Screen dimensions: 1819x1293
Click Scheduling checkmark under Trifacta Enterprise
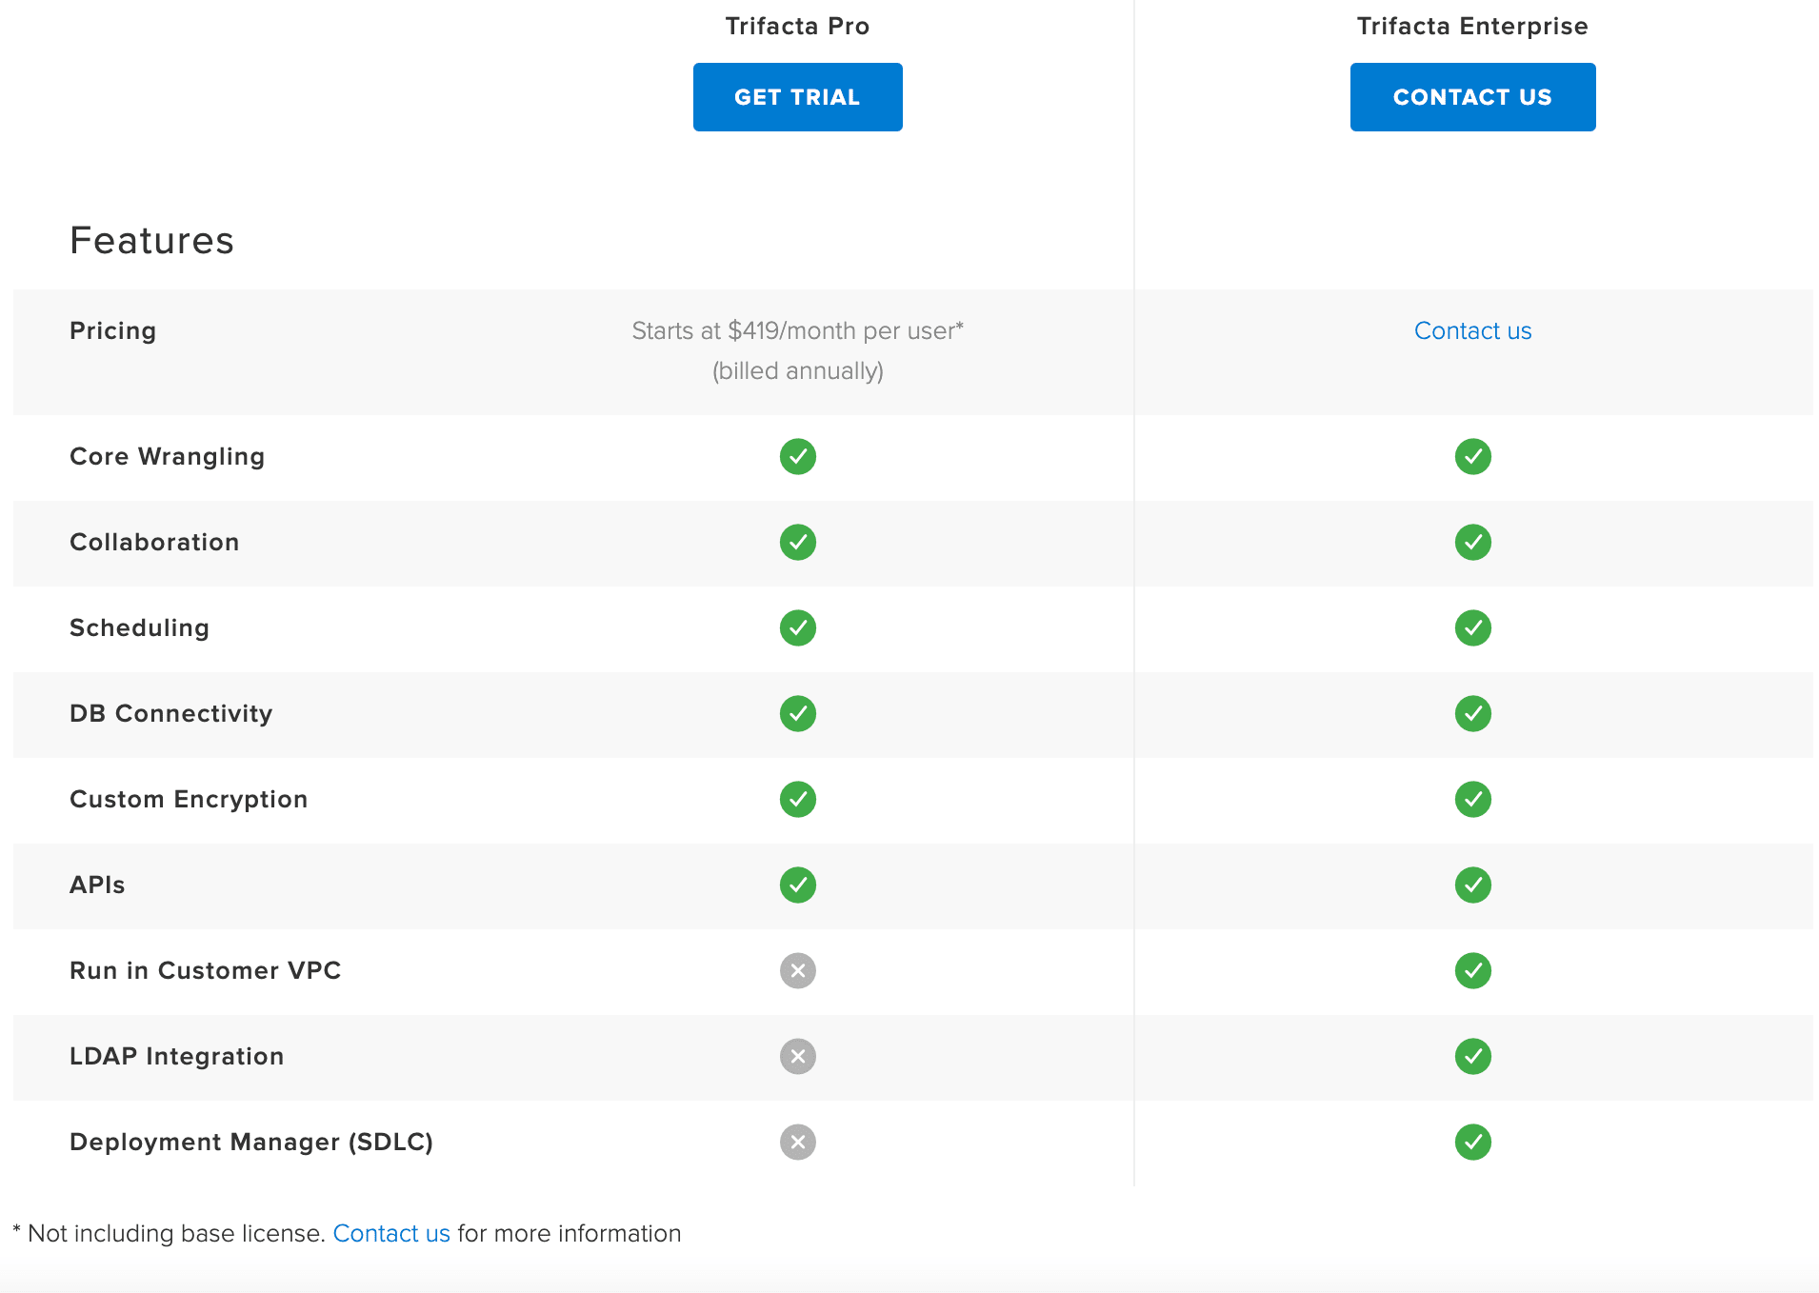pos(1472,628)
